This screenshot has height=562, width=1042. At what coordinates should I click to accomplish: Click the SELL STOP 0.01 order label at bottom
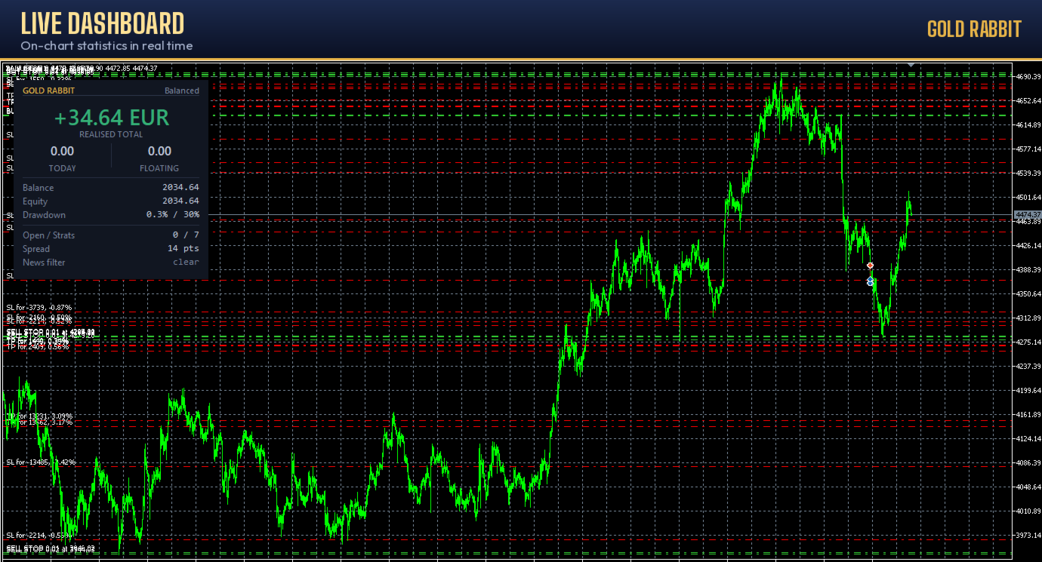[x=51, y=548]
